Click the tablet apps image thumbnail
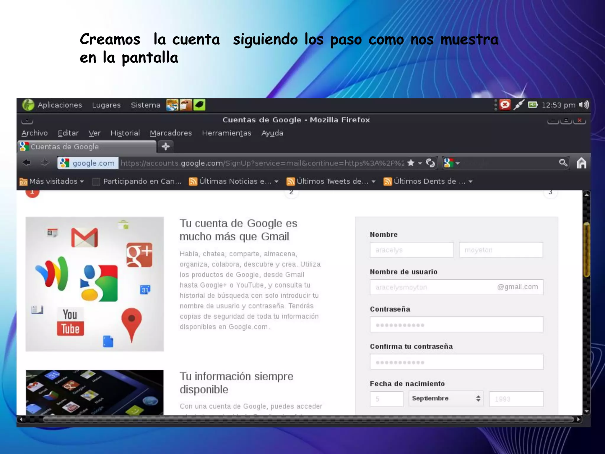 [x=95, y=393]
